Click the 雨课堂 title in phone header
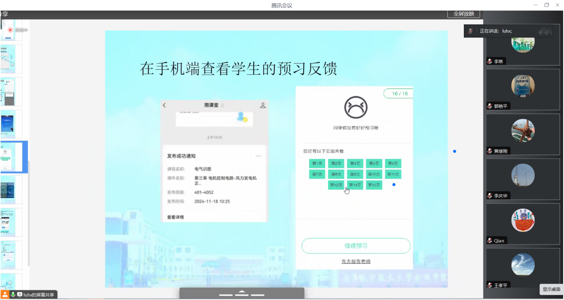This screenshot has width=564, height=300. (211, 105)
